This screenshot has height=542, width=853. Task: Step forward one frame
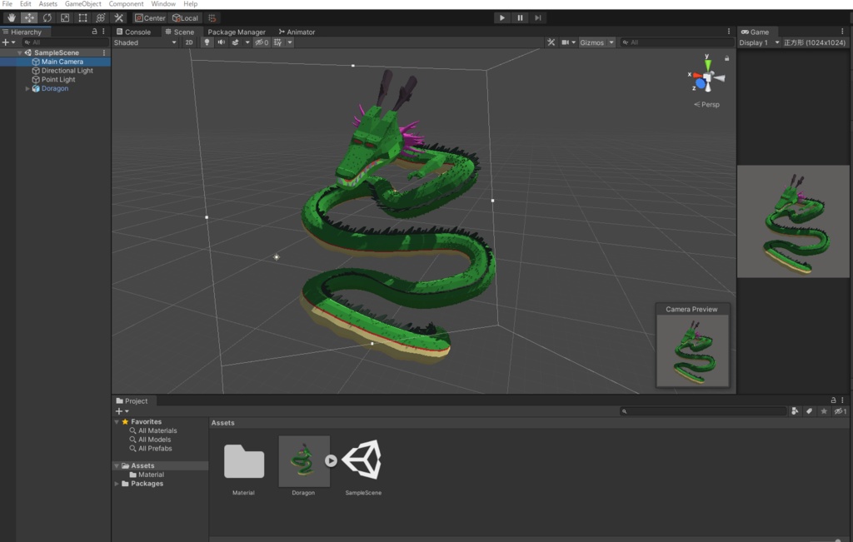coord(537,18)
